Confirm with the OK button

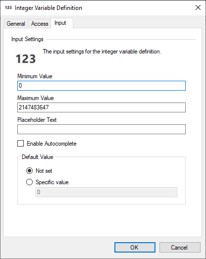tap(135, 247)
